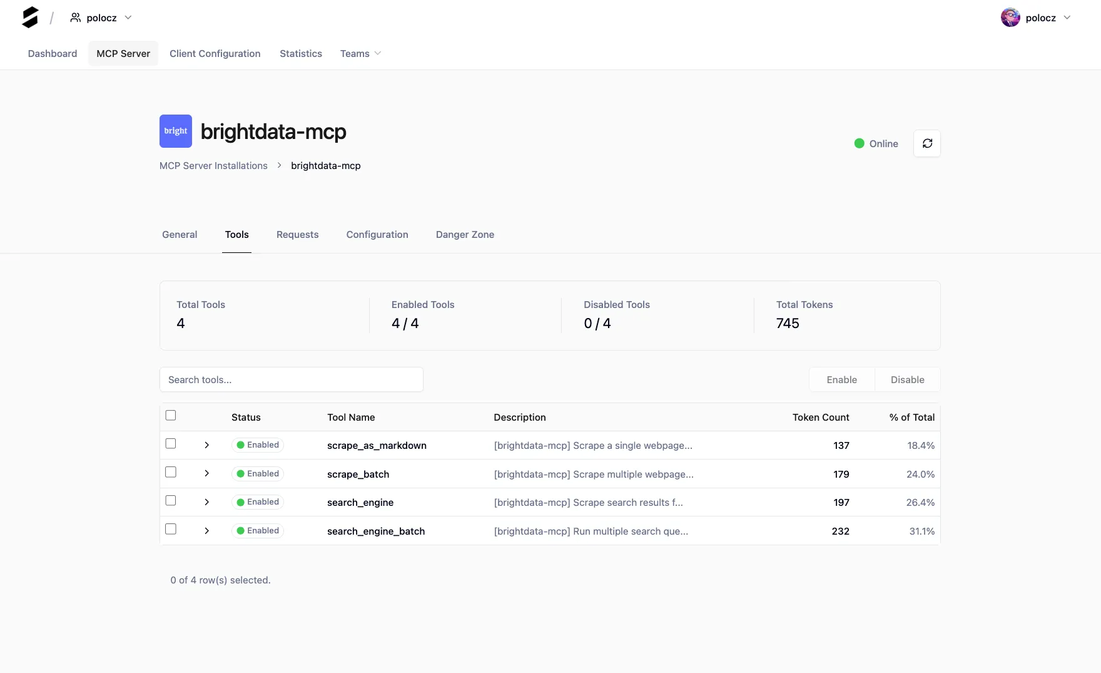Click the breadcrumb chevron after MCP Server Installations

coord(278,165)
